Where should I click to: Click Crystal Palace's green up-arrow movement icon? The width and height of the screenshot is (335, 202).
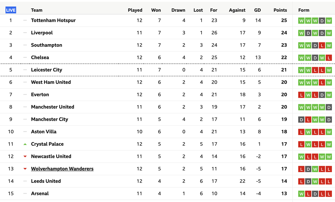[25, 144]
